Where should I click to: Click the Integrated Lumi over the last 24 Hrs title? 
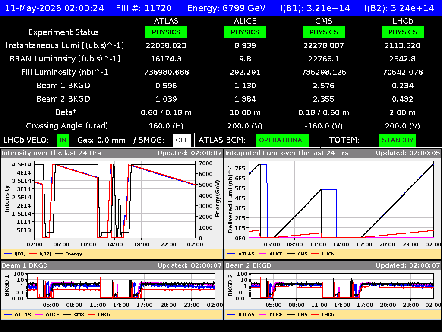287,153
